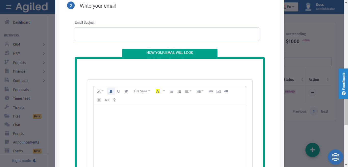Open the magic wand style dropdown
This screenshot has width=348, height=167.
click(x=100, y=91)
